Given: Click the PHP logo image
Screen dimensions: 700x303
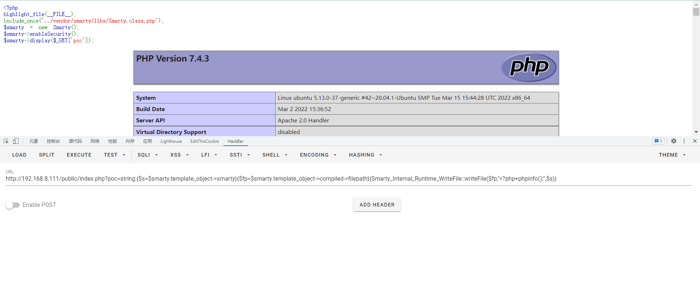Looking at the screenshot, I should [529, 67].
